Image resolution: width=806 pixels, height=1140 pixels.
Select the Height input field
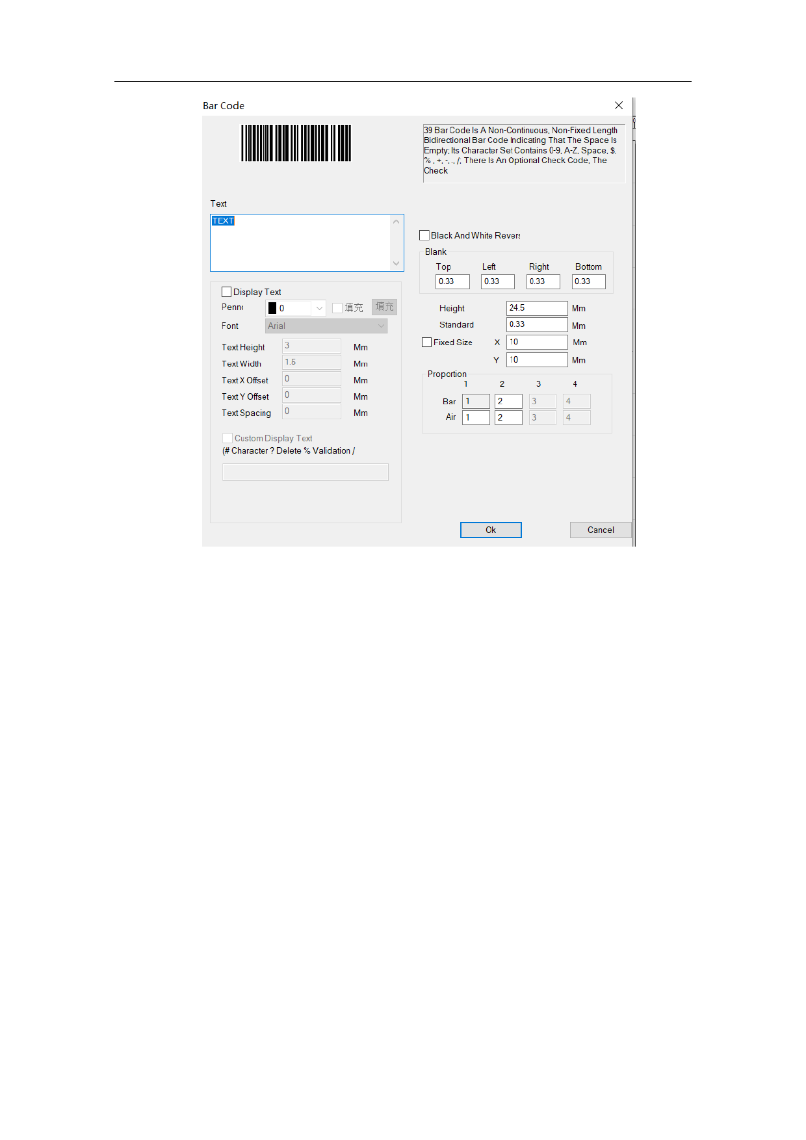(536, 308)
